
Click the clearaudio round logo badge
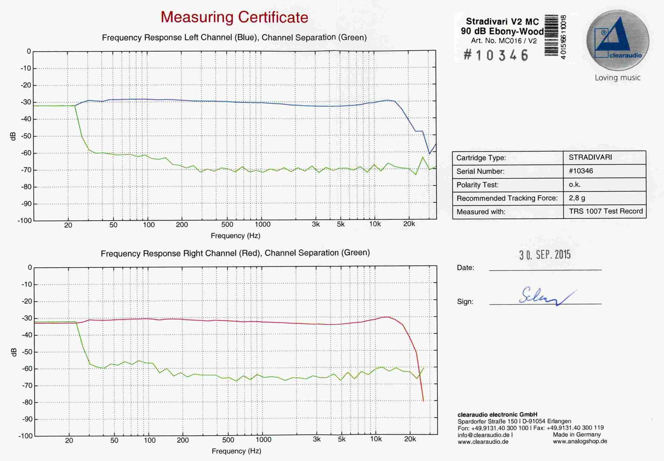(618, 40)
